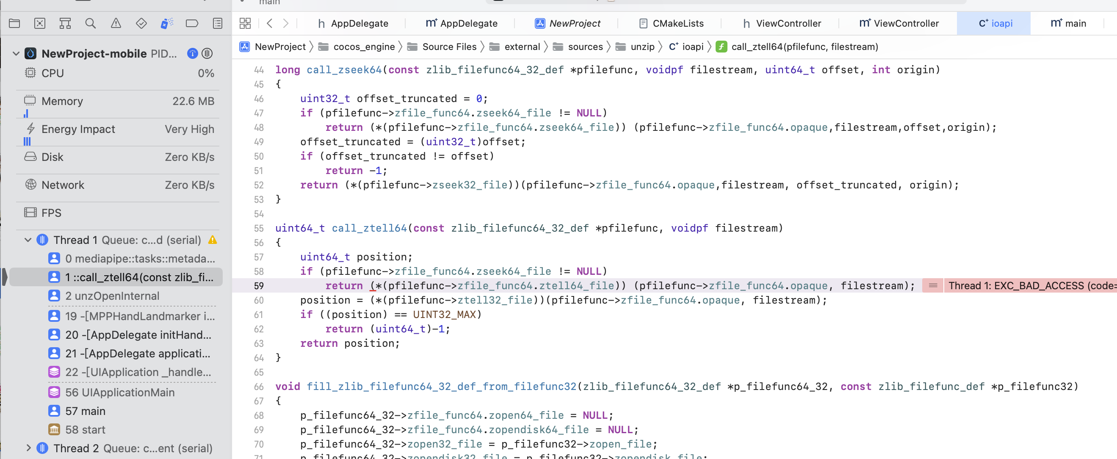Select stack frame 2 unzOpenInternal
The height and width of the screenshot is (459, 1117).
[112, 296]
